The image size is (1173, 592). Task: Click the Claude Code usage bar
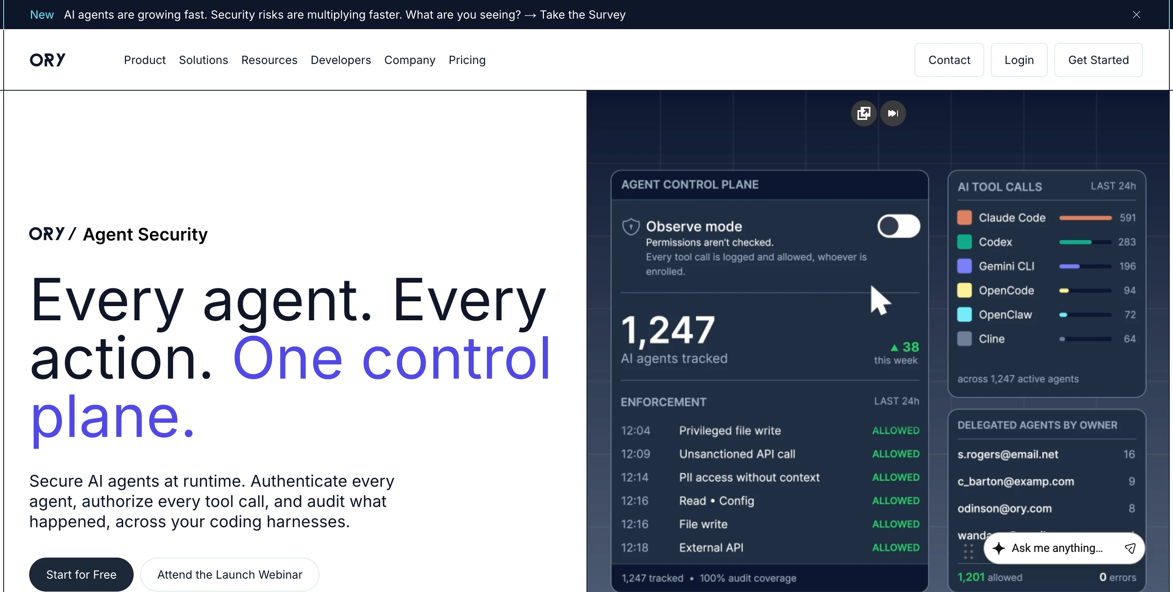point(1085,218)
